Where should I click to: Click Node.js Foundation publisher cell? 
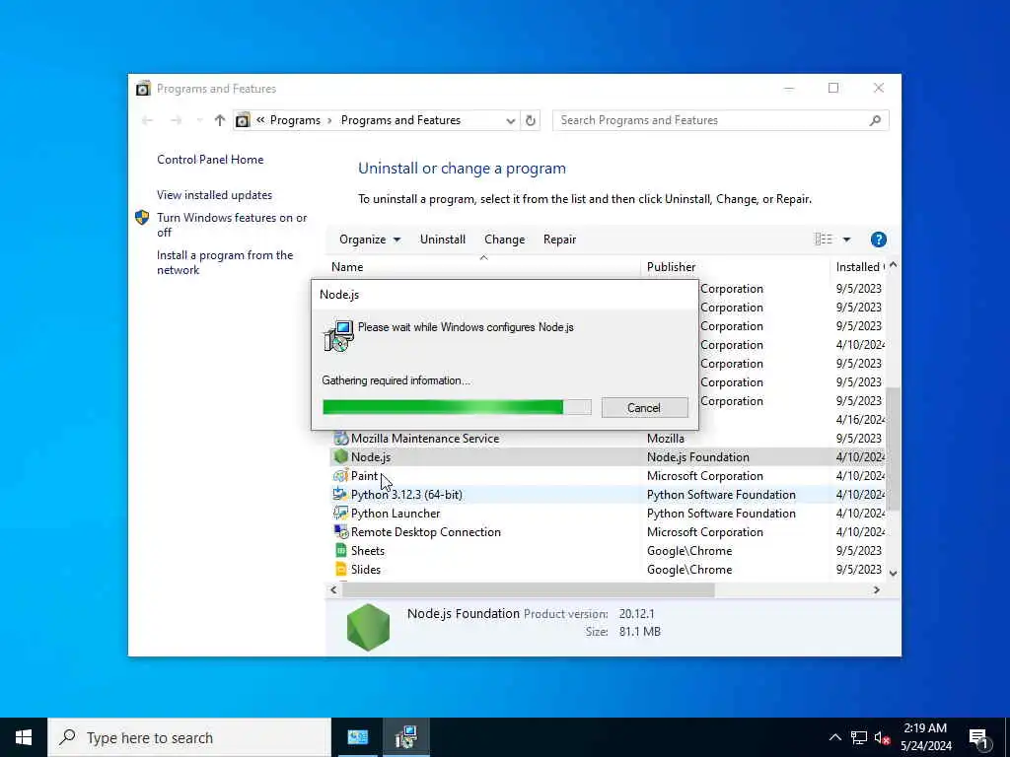click(698, 457)
